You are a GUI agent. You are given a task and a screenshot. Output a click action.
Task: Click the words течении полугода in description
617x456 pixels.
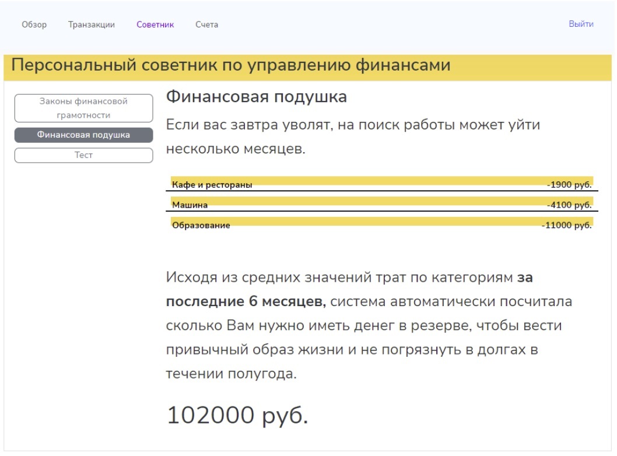coord(231,374)
